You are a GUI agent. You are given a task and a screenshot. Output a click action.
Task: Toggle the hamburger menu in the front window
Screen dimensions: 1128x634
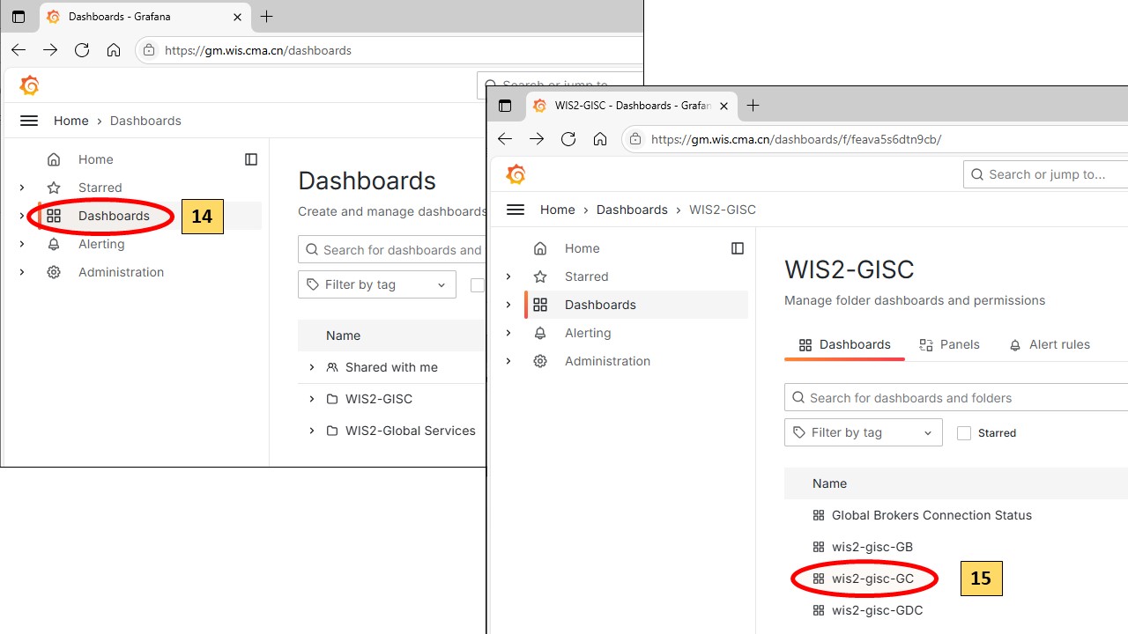tap(516, 210)
